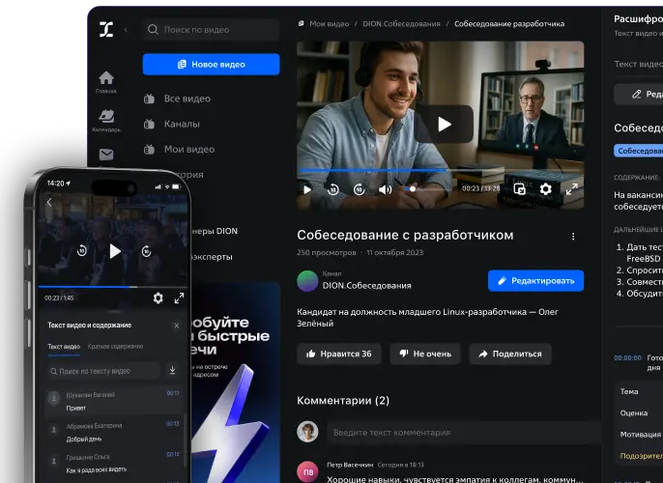
Task: Download transcript via arrow icon on phone
Action: [x=172, y=370]
